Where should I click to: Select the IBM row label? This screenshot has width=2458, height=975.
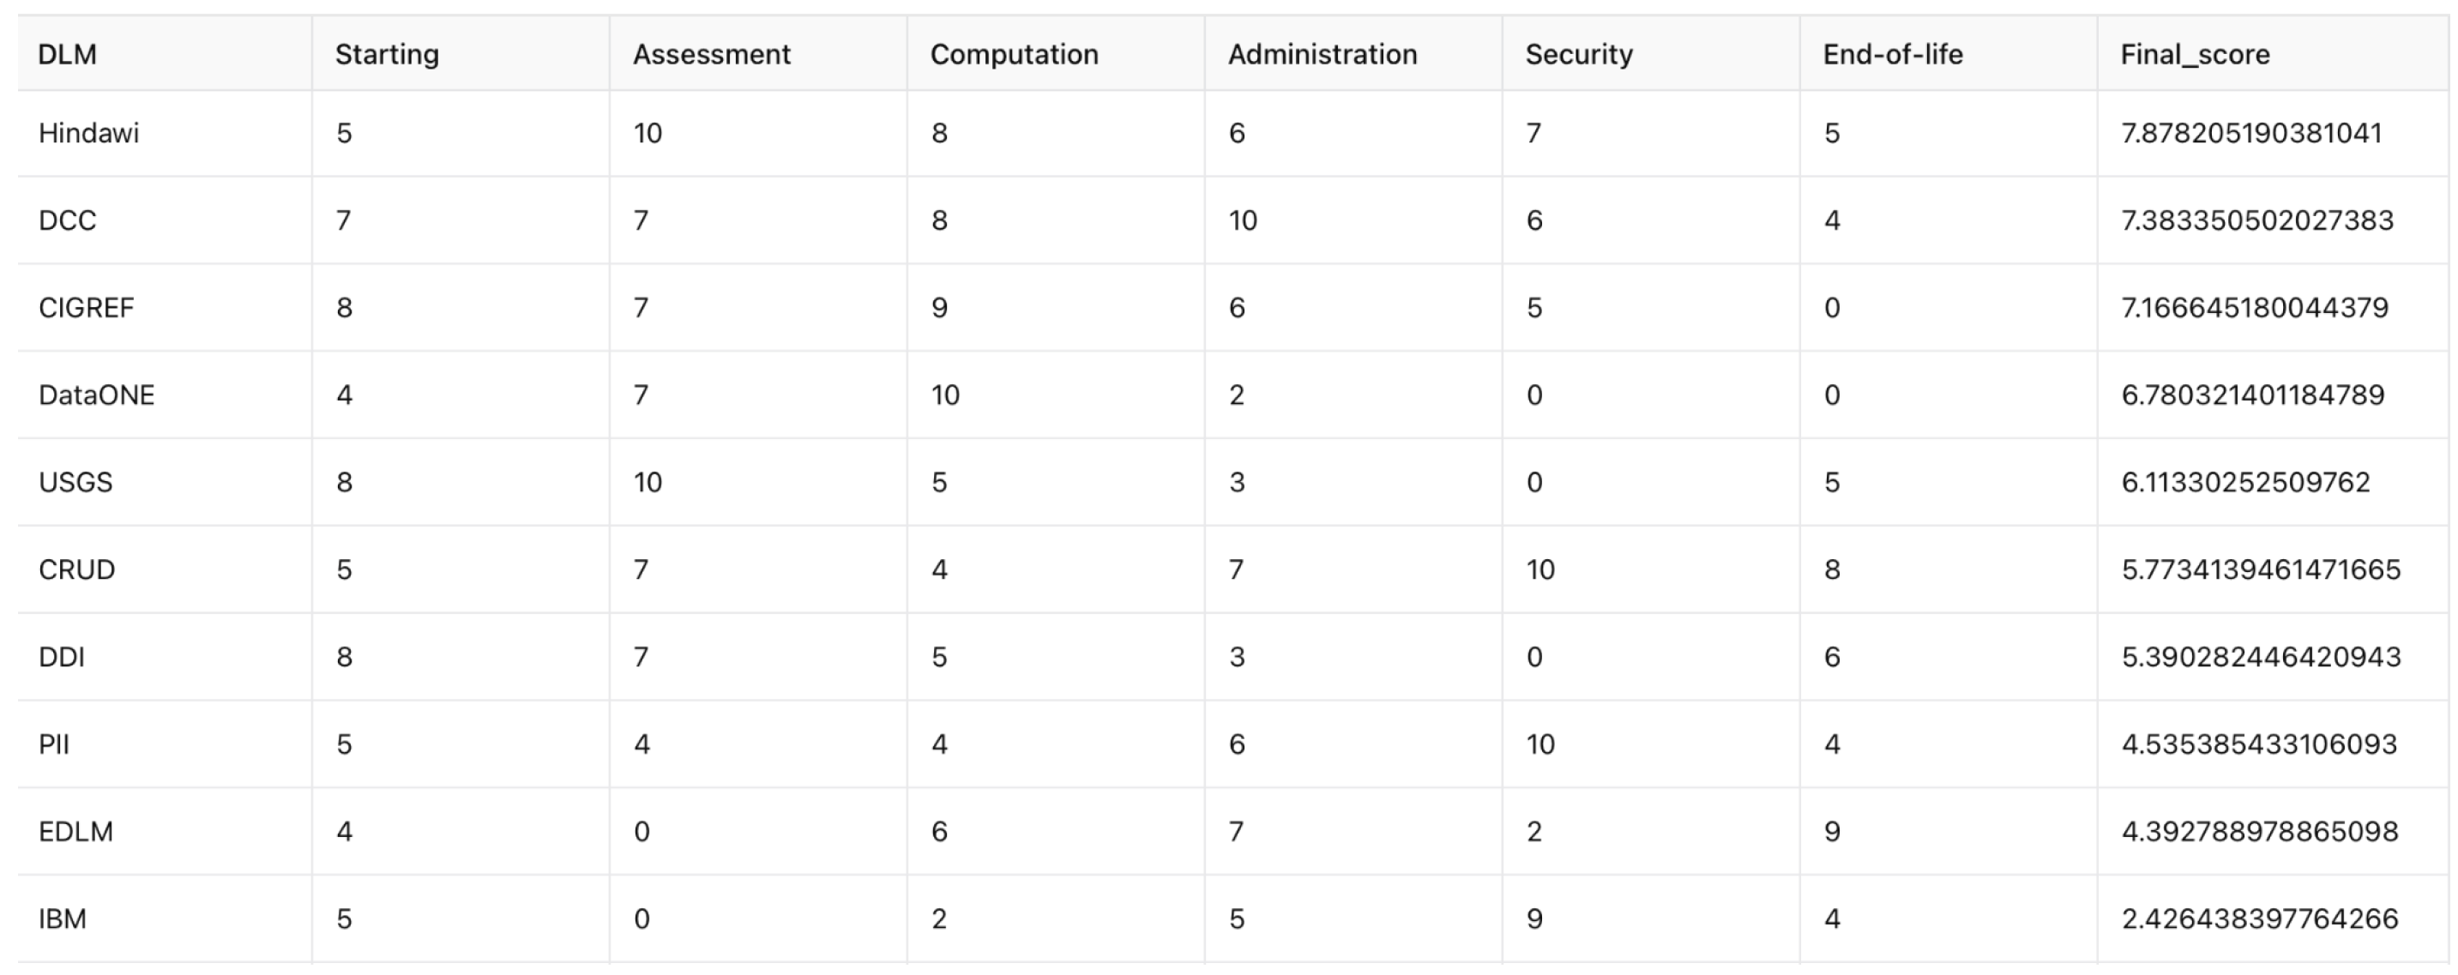tap(62, 918)
